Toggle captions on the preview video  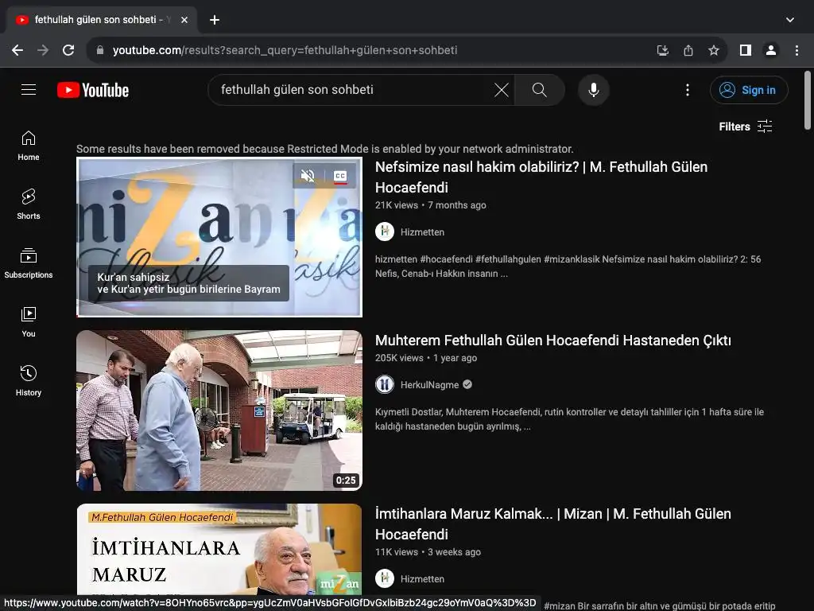click(340, 176)
